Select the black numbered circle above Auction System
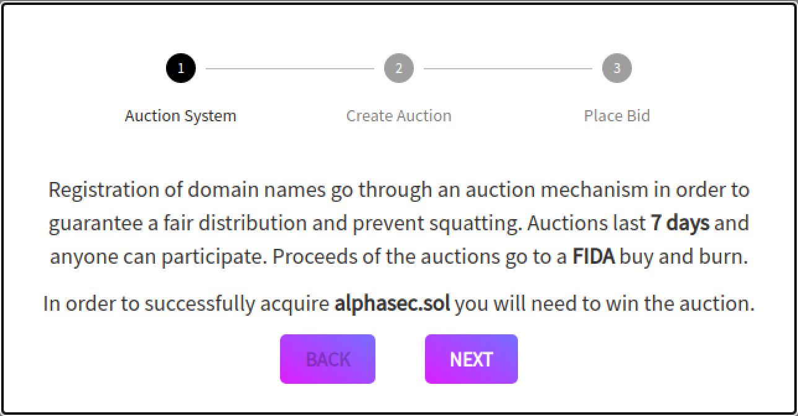 click(x=180, y=68)
